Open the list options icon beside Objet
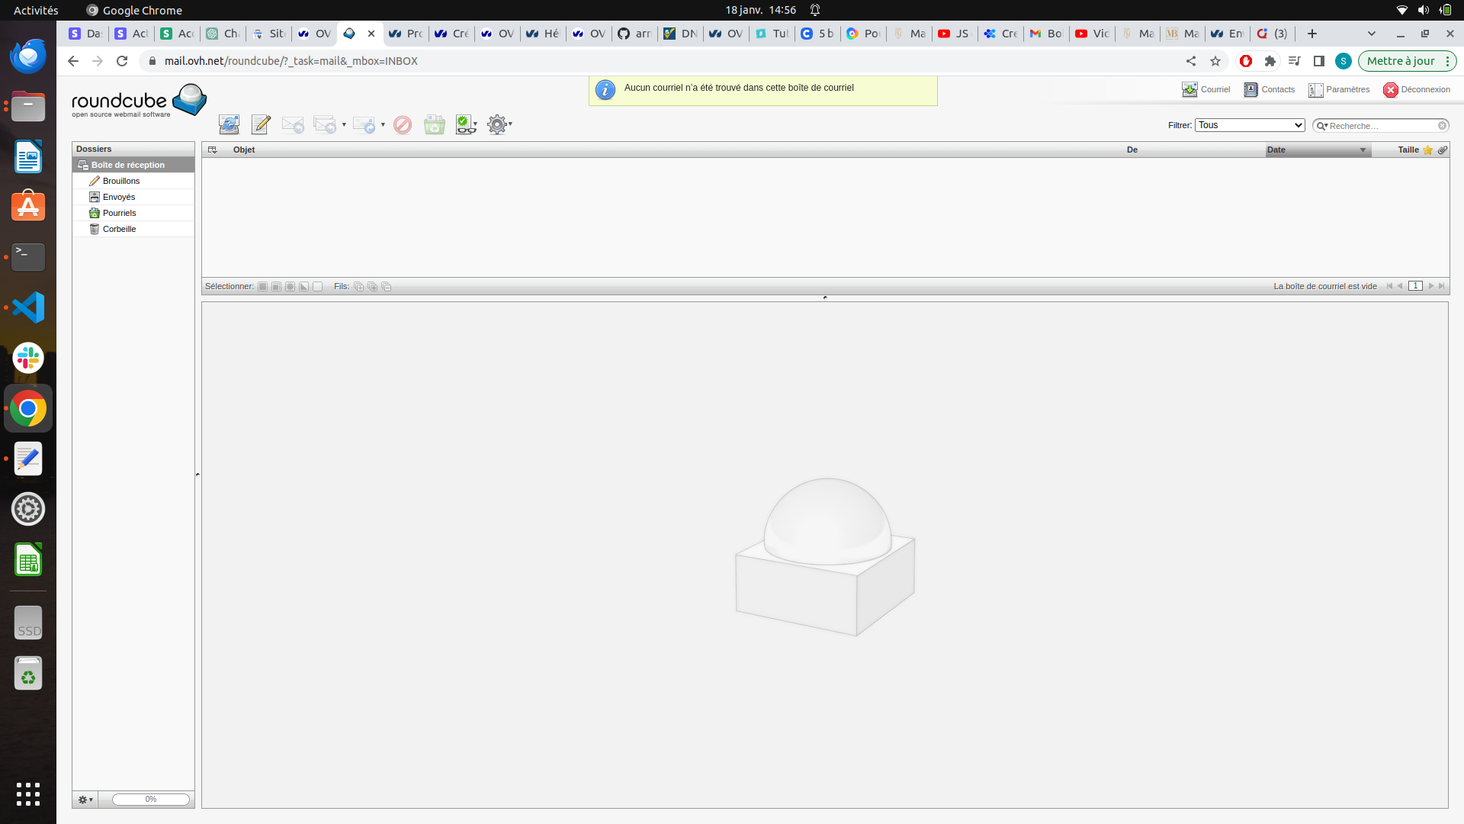This screenshot has height=824, width=1464. click(x=213, y=150)
